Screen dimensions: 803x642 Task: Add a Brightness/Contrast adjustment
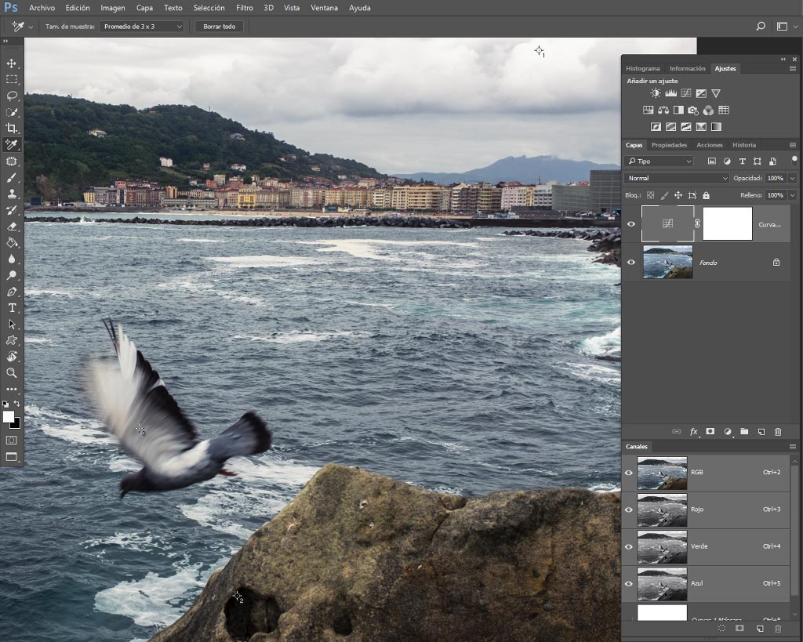tap(655, 93)
